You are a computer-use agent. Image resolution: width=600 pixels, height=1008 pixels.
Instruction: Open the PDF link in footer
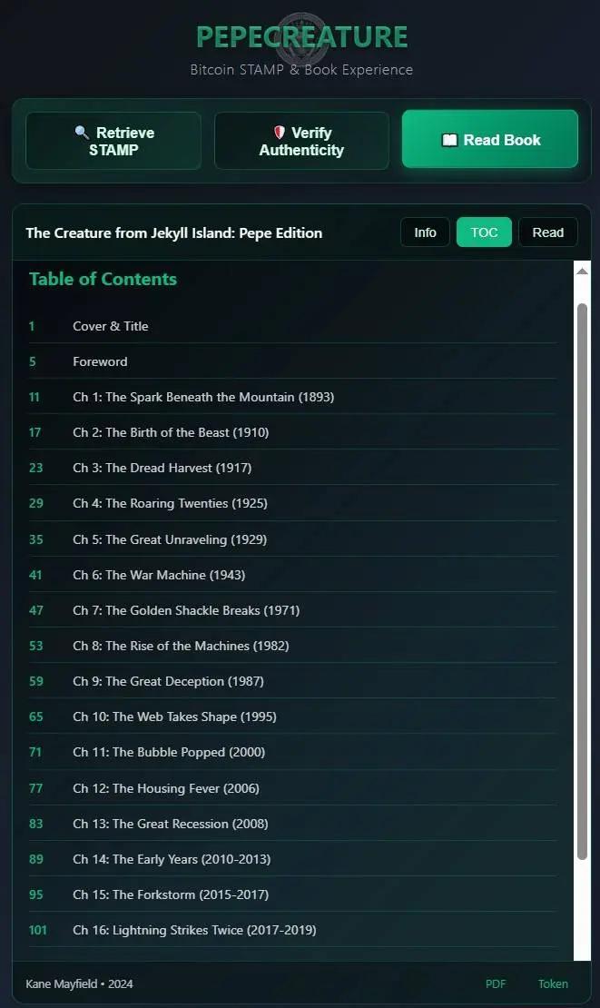[x=496, y=983]
